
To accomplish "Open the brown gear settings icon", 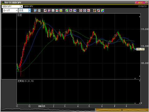I will click(x=95, y=11).
